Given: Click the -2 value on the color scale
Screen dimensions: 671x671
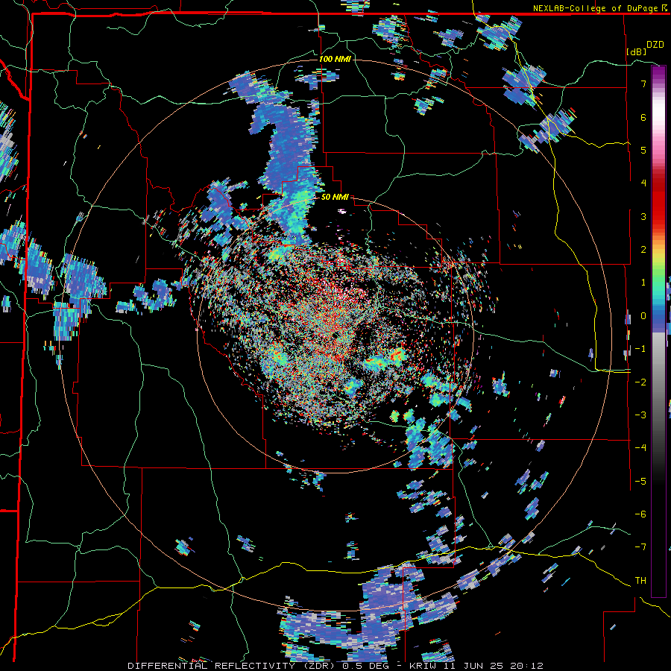Looking at the screenshot, I should coord(640,382).
